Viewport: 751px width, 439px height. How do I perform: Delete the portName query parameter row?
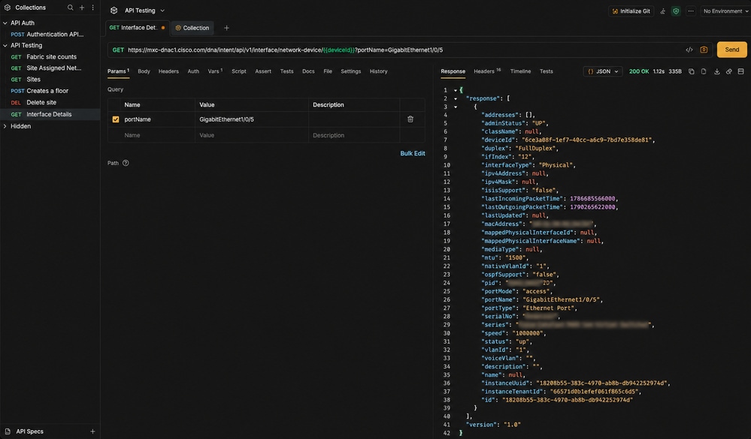tap(410, 119)
